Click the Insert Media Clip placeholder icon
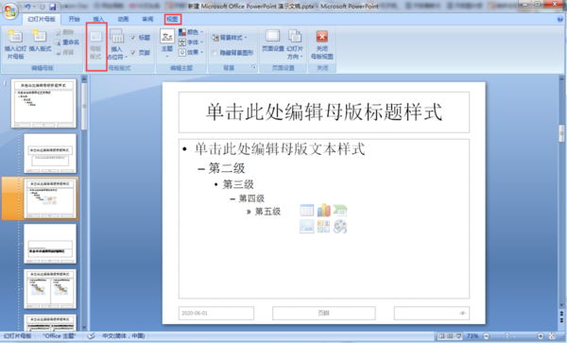Screen dimensions: 567x343 (340, 227)
